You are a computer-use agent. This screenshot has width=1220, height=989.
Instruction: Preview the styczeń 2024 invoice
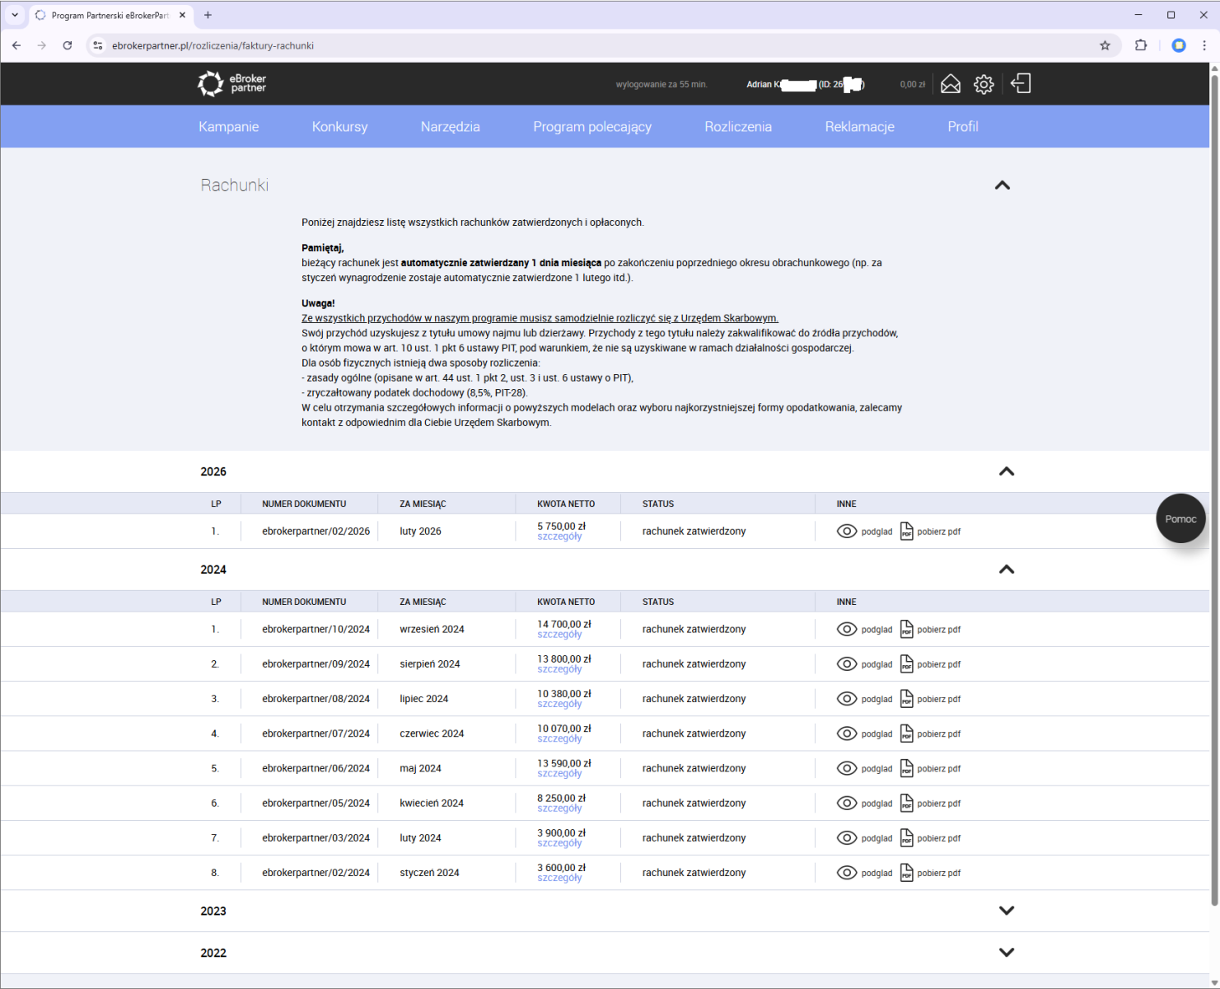(864, 873)
